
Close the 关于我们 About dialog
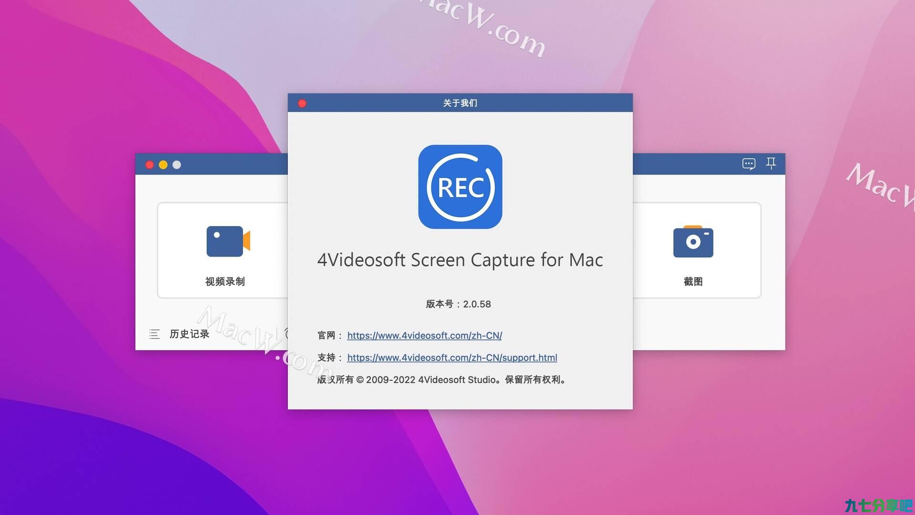coord(302,103)
